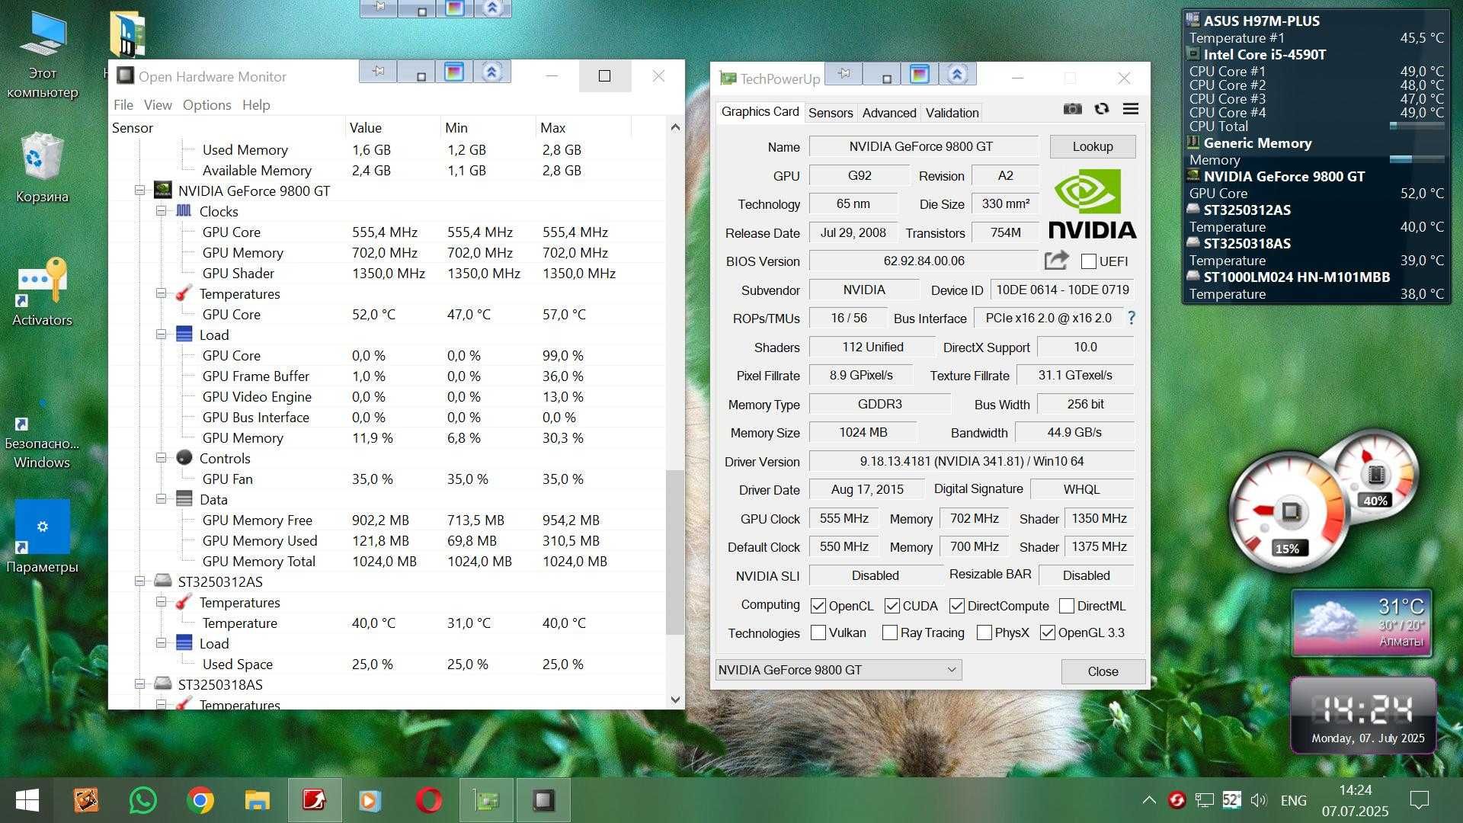Select the Этот компьютер desktop icon
This screenshot has height=823, width=1463.
pos(42,56)
